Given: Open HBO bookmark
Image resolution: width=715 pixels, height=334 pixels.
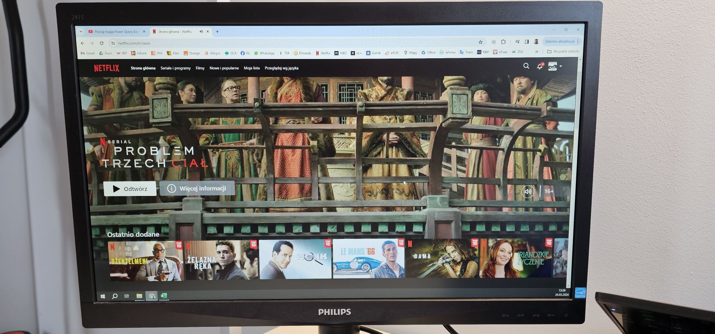Looking at the screenshot, I should [x=340, y=53].
